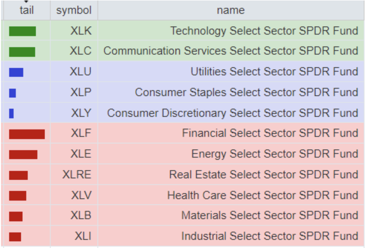This screenshot has height=248, width=365.
Task: Click the green tail bar for XLK
Action: tap(22, 31)
